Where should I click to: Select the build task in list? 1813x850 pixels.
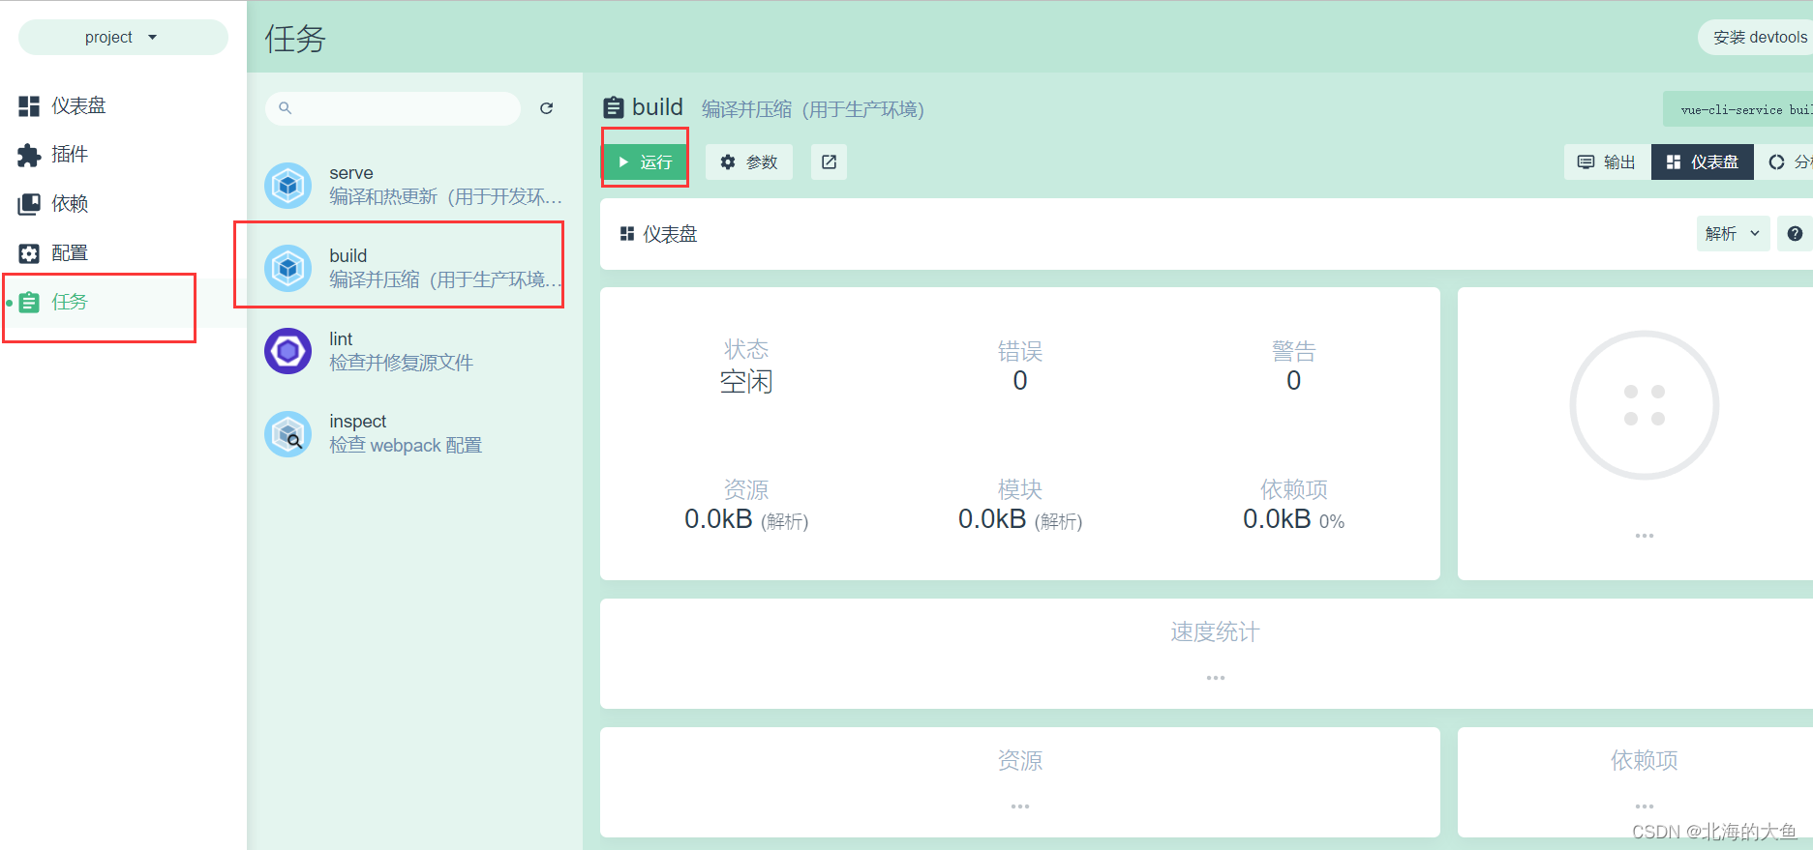click(x=414, y=268)
